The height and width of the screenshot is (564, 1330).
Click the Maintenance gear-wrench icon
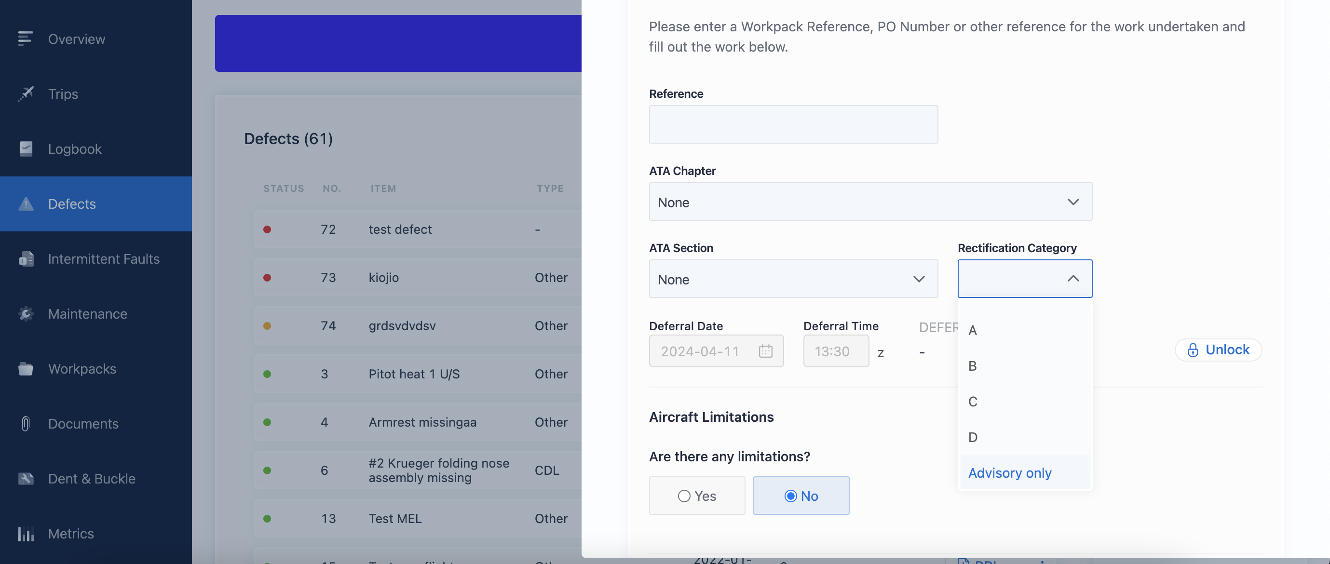click(x=25, y=314)
